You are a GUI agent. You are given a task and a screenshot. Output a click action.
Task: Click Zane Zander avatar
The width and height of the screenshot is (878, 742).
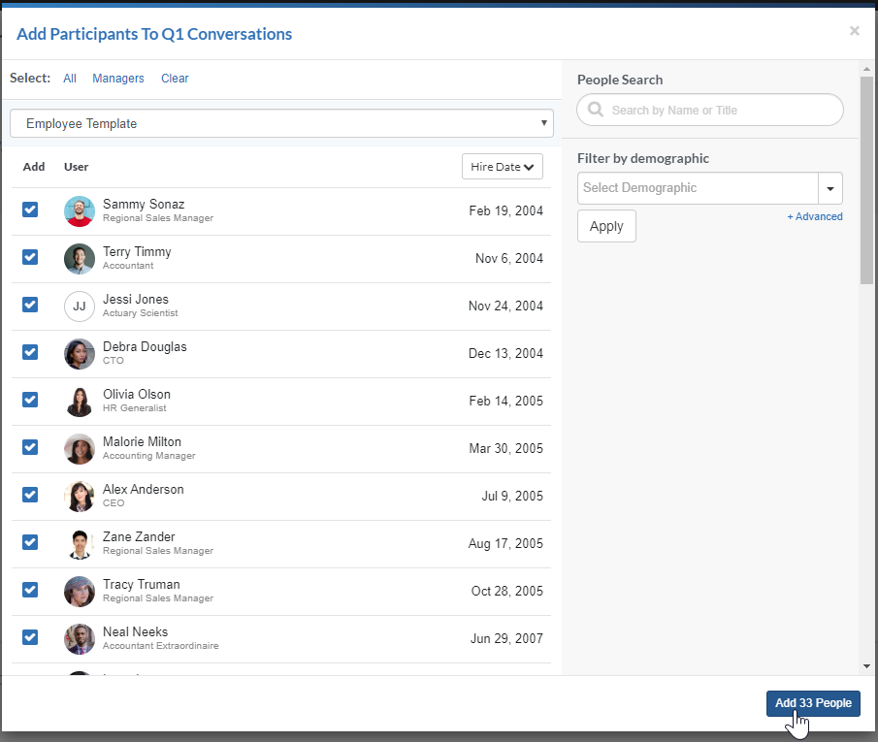tap(80, 544)
